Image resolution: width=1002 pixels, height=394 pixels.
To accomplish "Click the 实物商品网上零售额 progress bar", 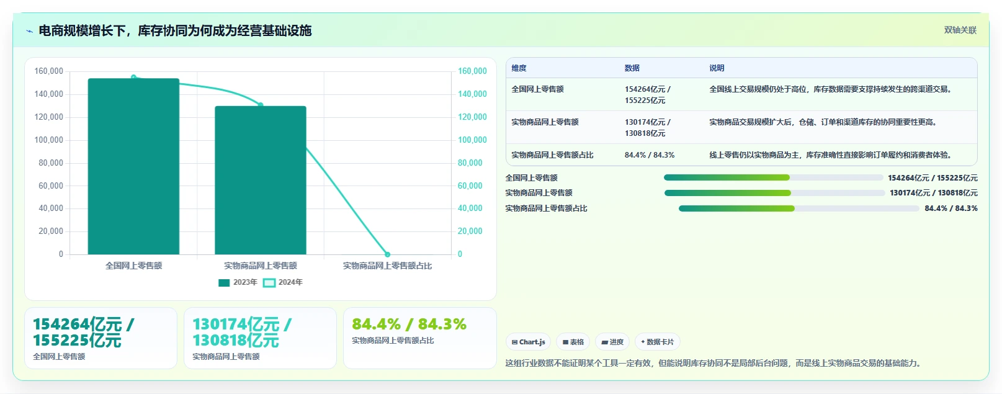I will [774, 193].
